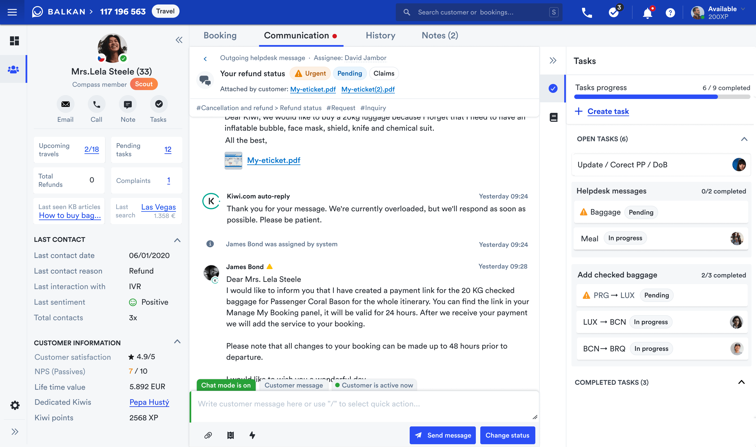This screenshot has height=447, width=756.
Task: Collapse the OPEN TASKS (6) section
Action: [744, 139]
